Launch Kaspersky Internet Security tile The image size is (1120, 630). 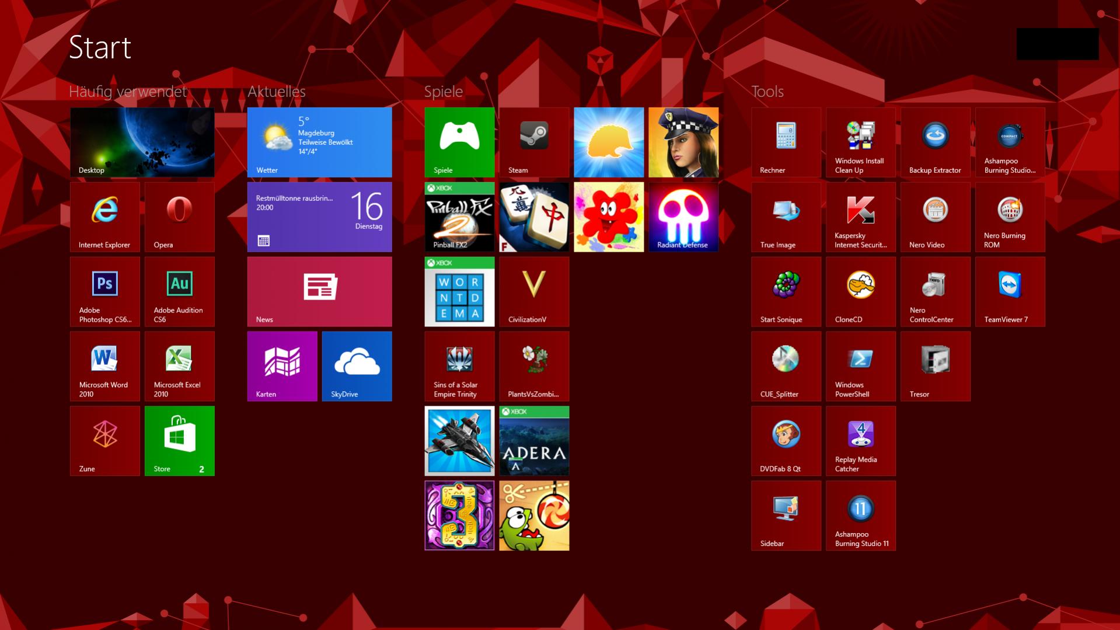(x=861, y=217)
